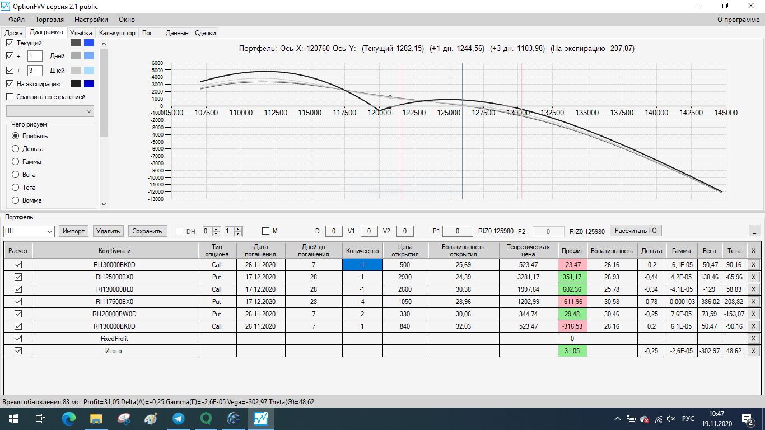Pick the dark blue swatch for На экспирацию
Screen dimensions: 765x430
pyautogui.click(x=88, y=84)
